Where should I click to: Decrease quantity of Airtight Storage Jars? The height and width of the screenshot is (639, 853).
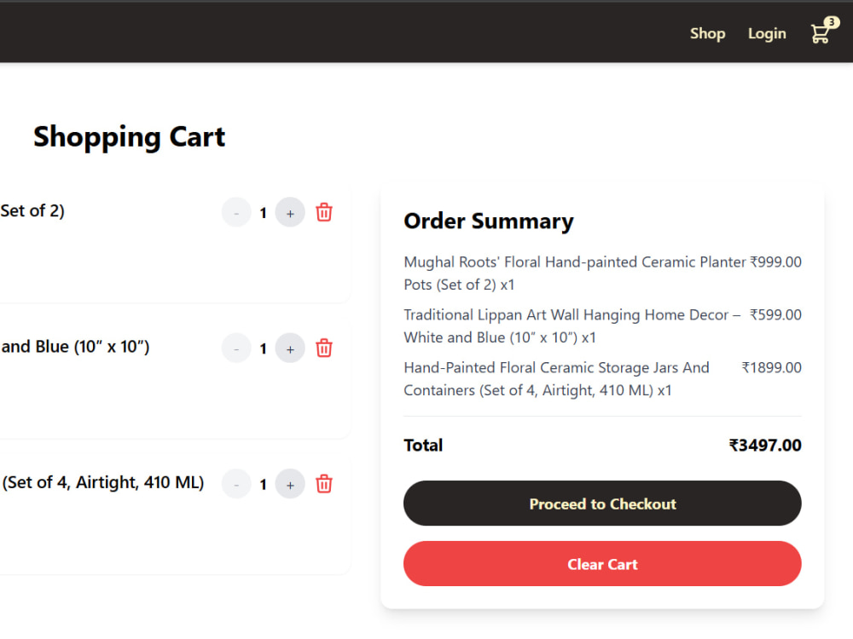[236, 484]
